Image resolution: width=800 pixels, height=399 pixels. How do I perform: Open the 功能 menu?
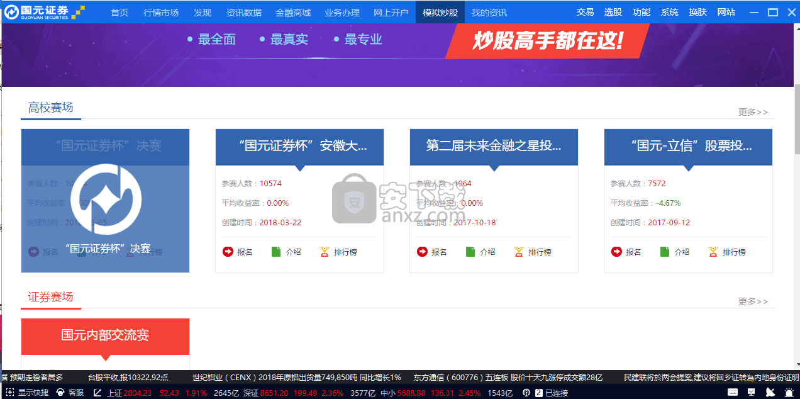[x=642, y=12]
